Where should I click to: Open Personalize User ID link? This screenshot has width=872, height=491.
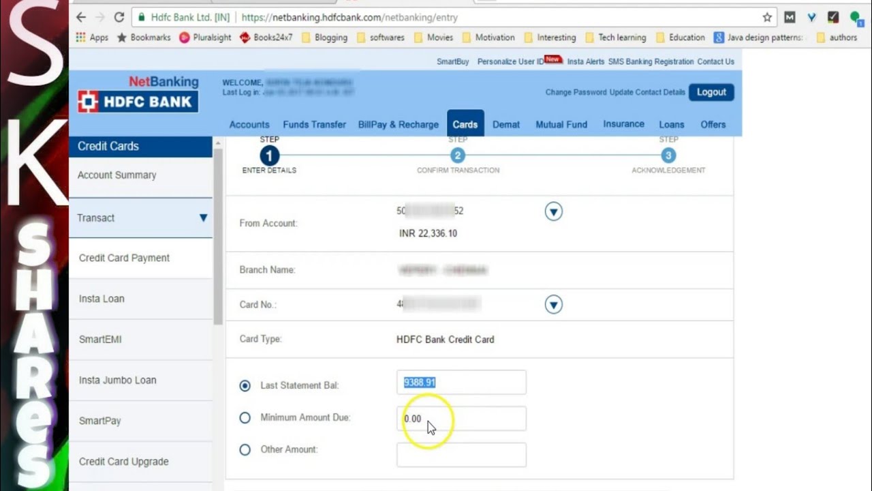coord(510,61)
